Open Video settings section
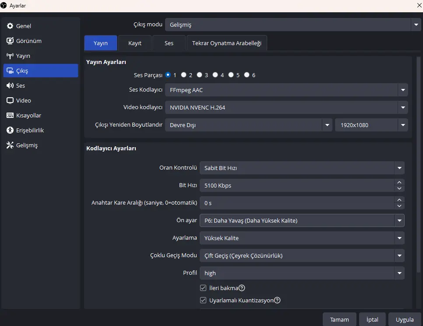 tap(41, 100)
